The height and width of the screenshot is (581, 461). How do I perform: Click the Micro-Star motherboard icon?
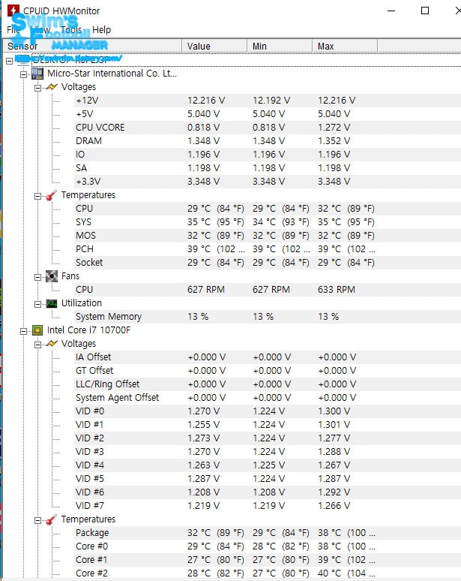pyautogui.click(x=37, y=74)
